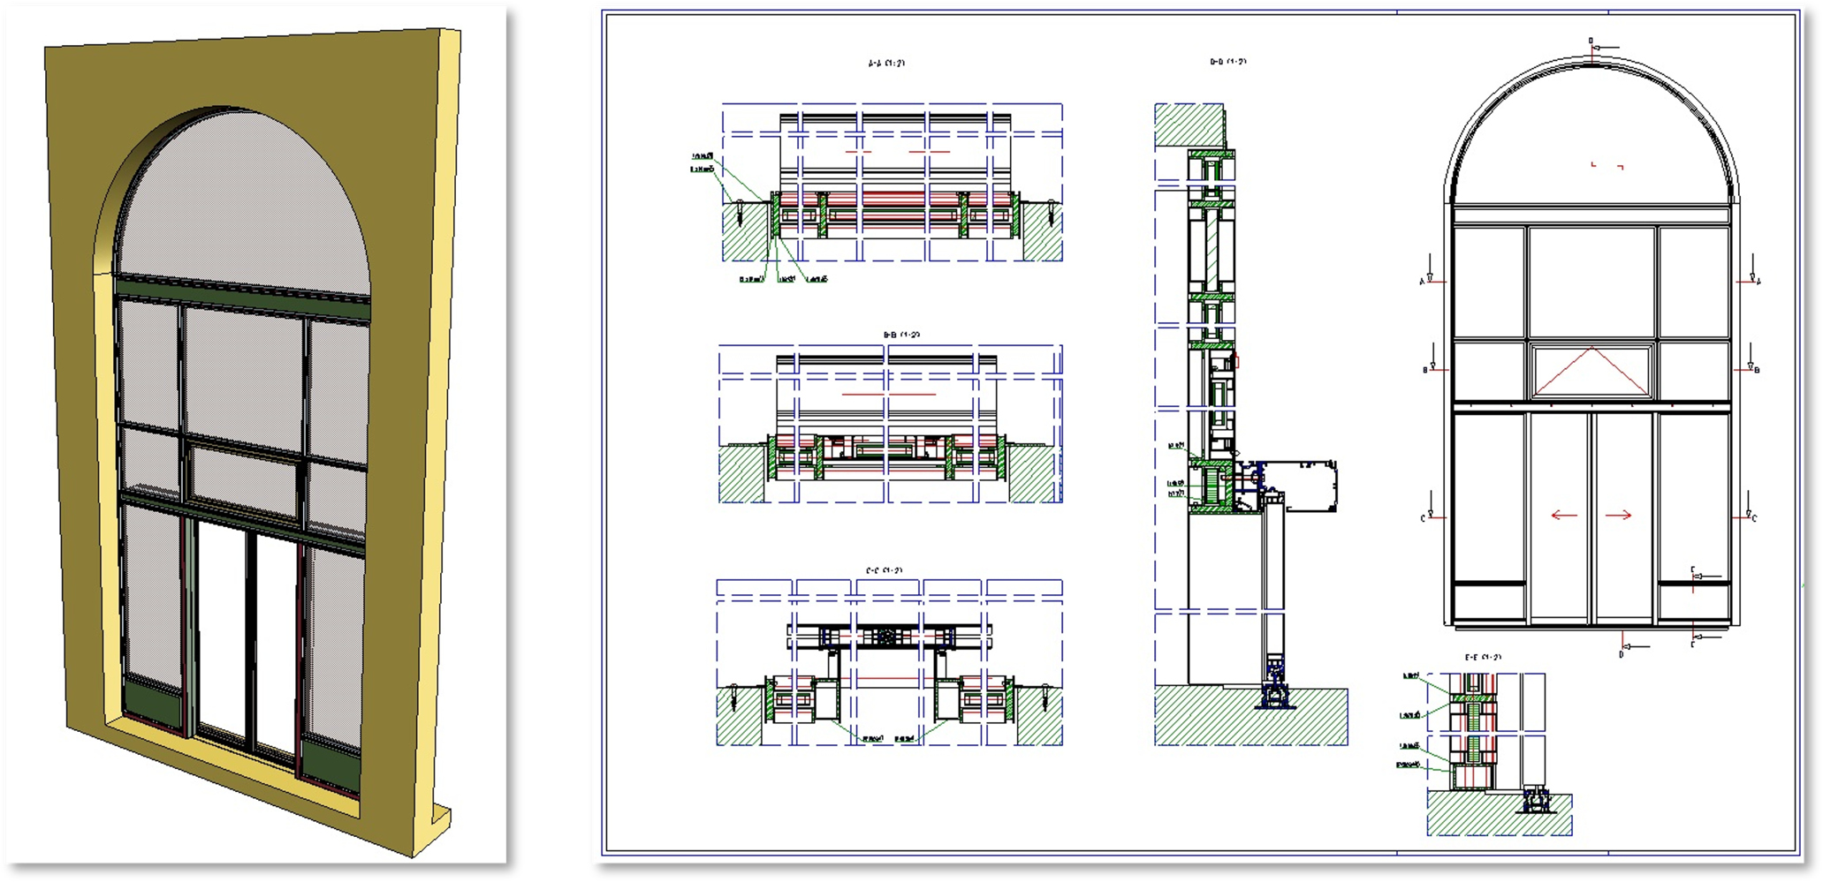Select the A-A horizontal section drawing
Screen dimensions: 1823x882
coord(892,183)
